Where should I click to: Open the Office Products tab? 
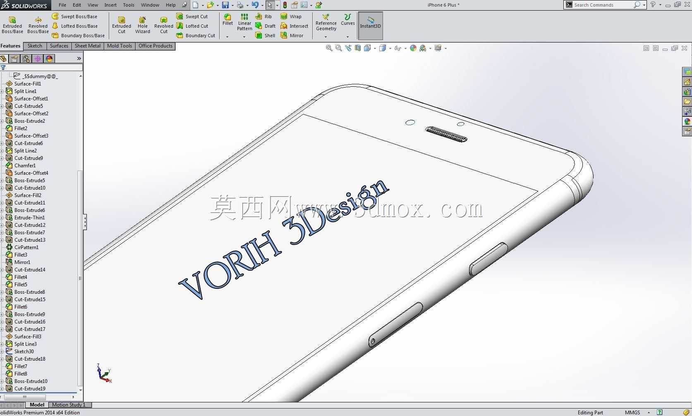coord(156,46)
